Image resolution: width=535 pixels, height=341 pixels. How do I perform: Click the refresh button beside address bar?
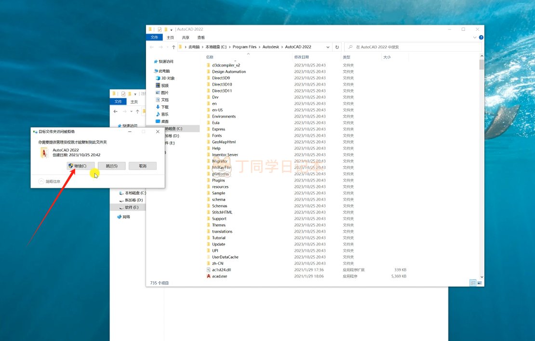(x=337, y=47)
